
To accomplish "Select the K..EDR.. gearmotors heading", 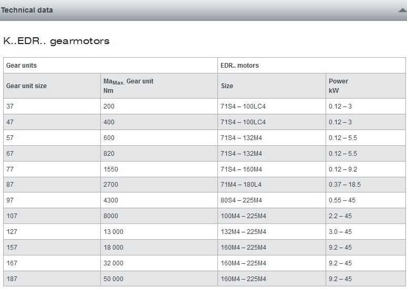I will click(x=56, y=41).
